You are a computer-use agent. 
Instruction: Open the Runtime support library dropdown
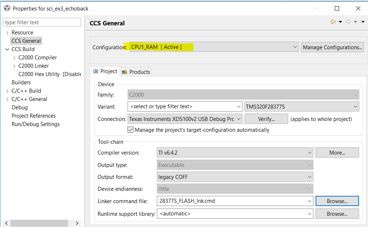309,214
